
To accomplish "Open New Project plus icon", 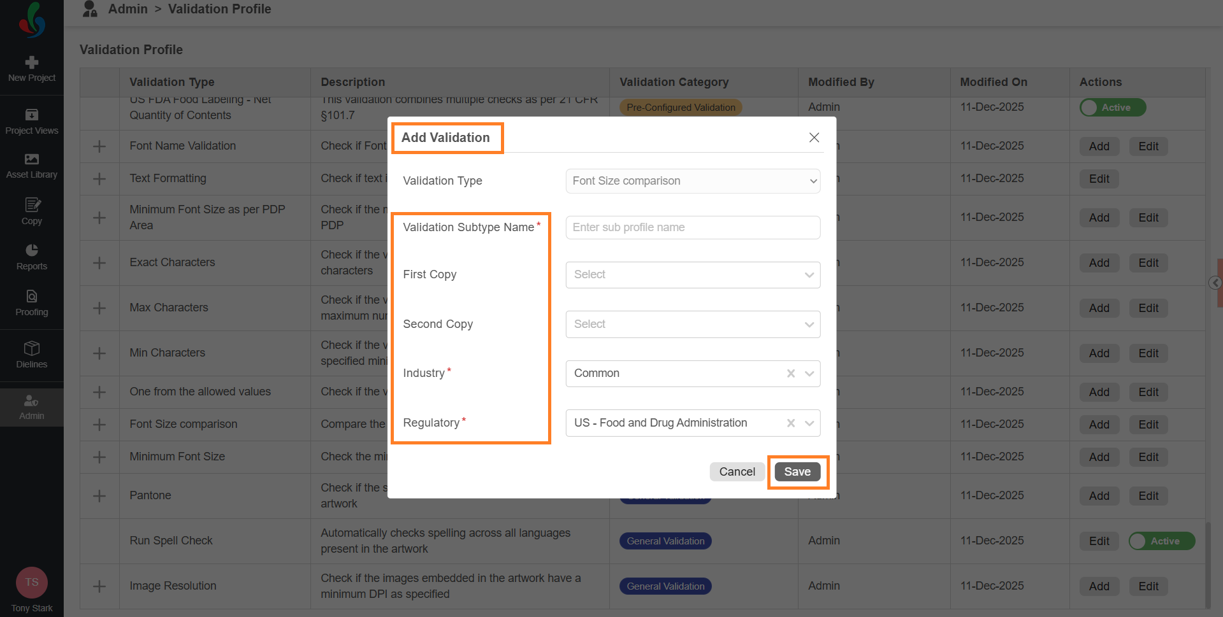I will point(32,62).
